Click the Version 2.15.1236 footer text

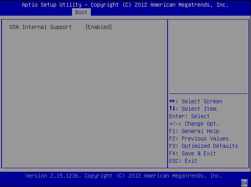coord(124,176)
